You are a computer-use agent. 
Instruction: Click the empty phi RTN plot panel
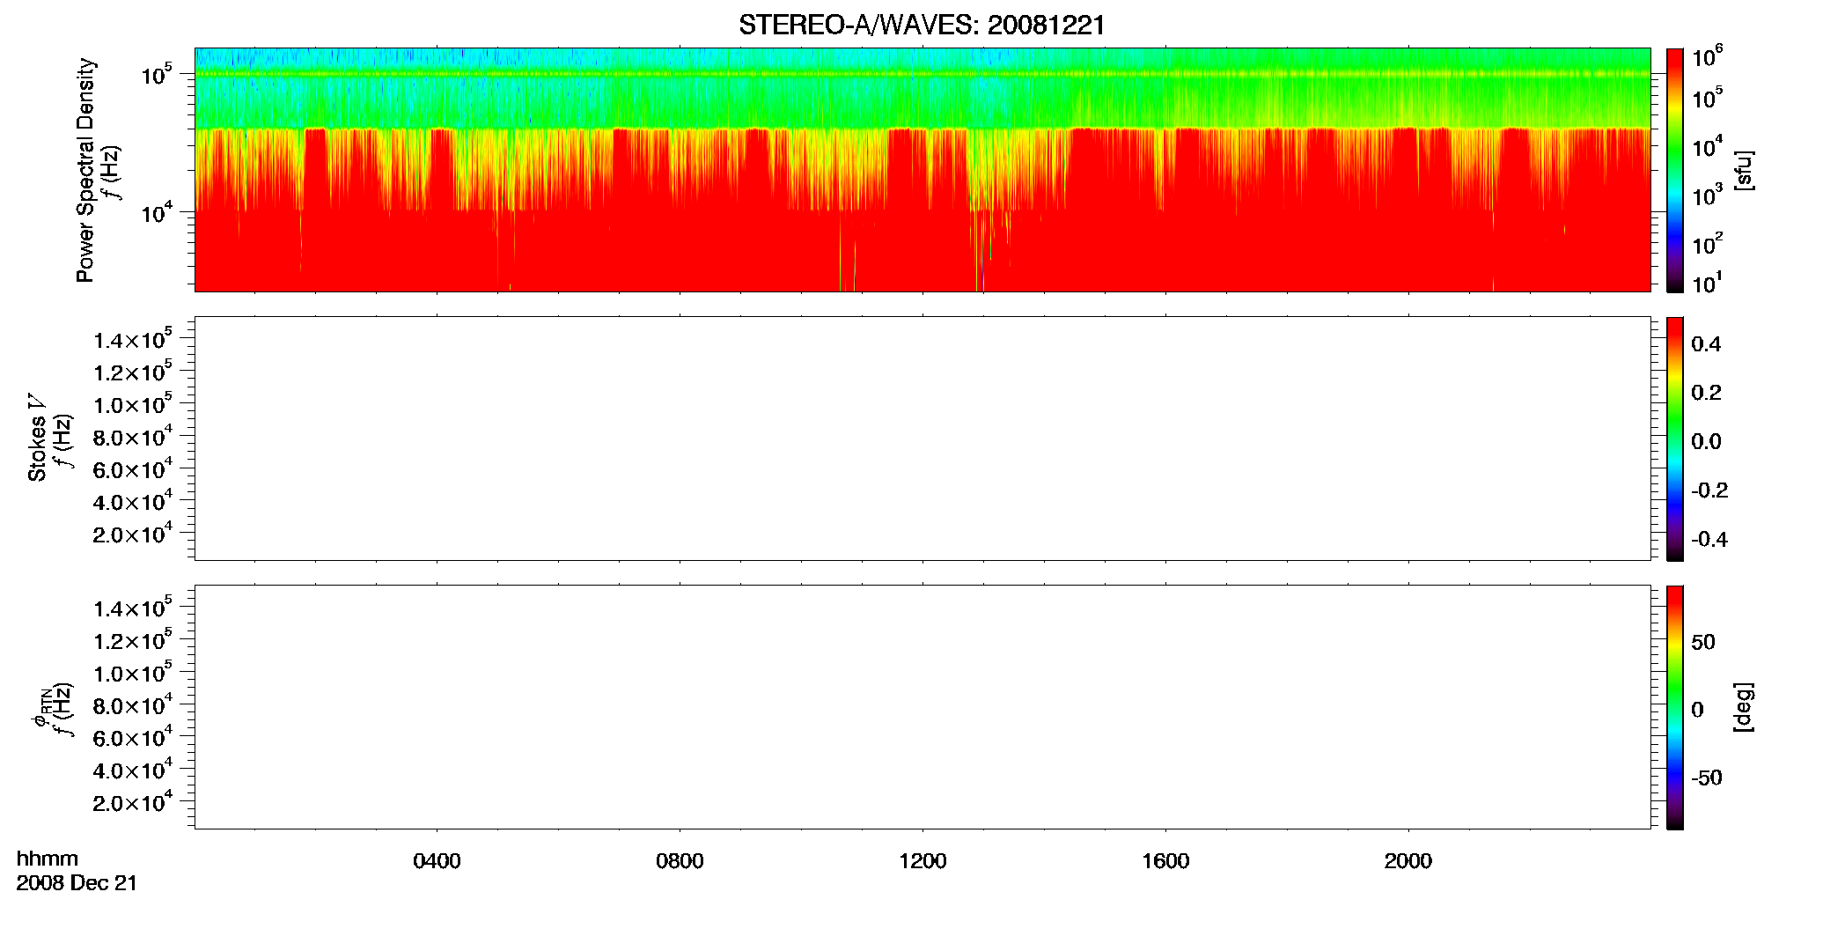point(922,707)
